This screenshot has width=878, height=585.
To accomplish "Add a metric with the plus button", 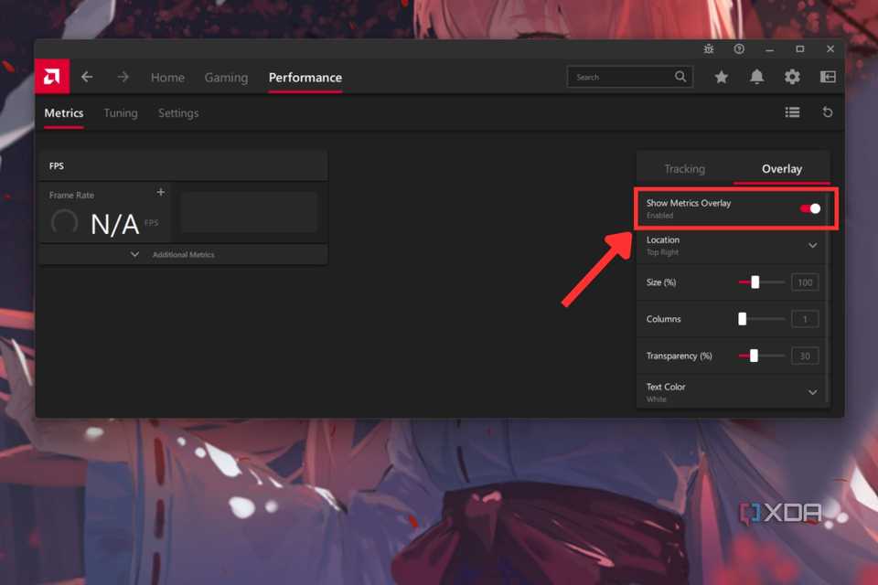I will click(x=160, y=192).
